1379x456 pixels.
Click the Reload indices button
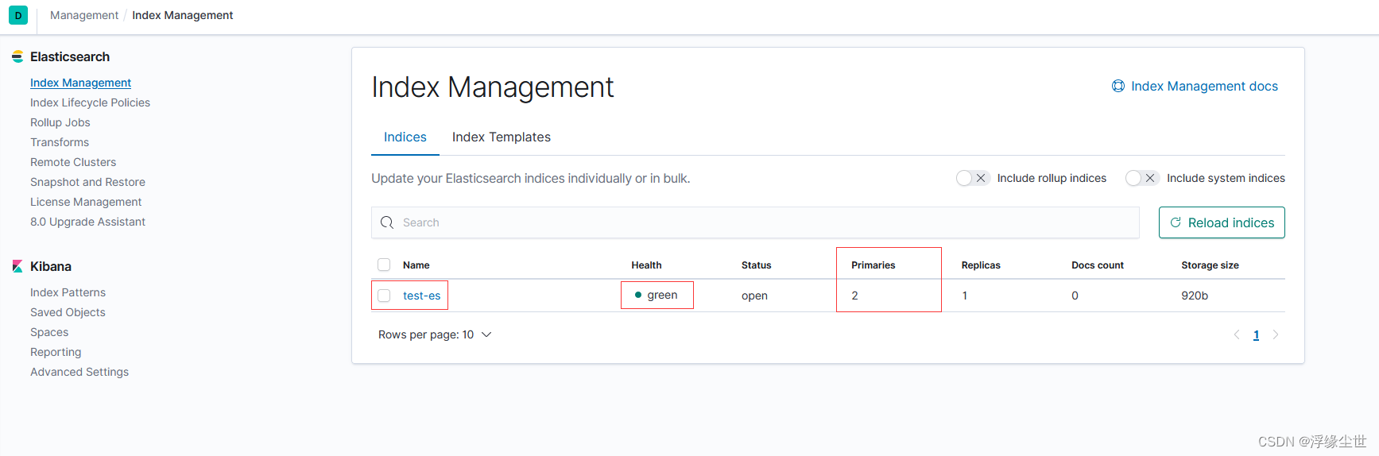click(x=1222, y=222)
